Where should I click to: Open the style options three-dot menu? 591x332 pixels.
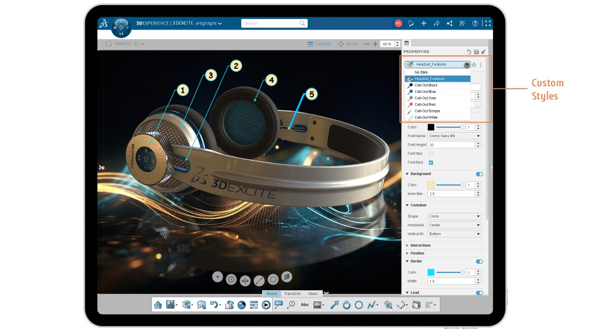click(x=481, y=65)
